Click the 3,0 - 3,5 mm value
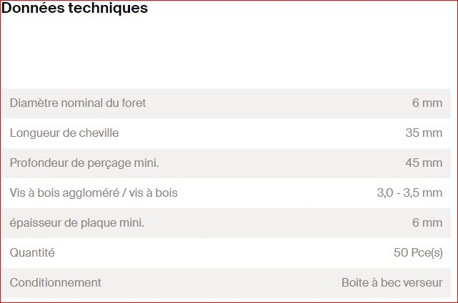The height and width of the screenshot is (303, 458). pos(409,193)
